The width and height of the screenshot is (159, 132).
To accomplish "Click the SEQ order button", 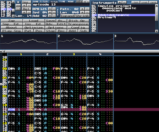I will [18, 5].
